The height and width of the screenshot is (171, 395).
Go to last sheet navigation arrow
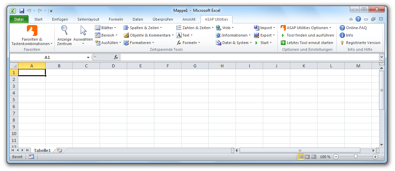click(x=27, y=150)
